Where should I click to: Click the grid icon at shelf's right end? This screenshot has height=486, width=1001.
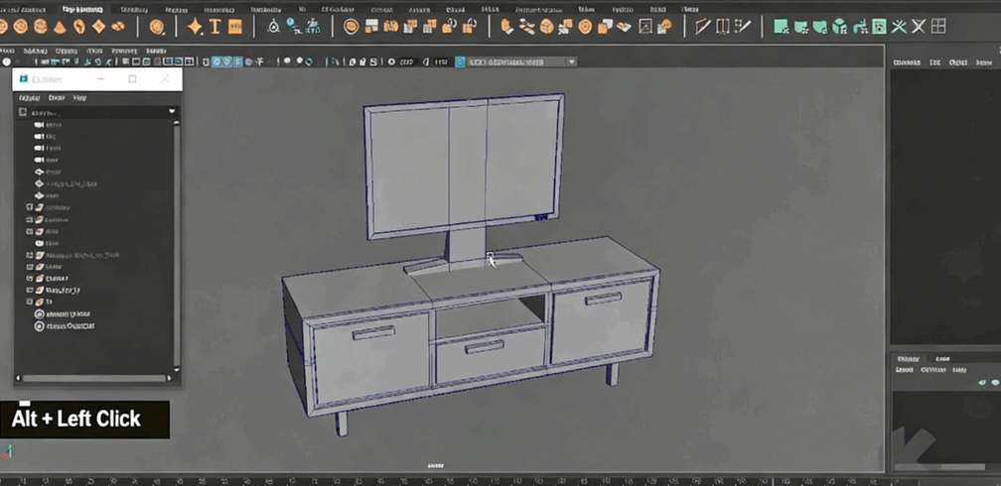pyautogui.click(x=938, y=27)
